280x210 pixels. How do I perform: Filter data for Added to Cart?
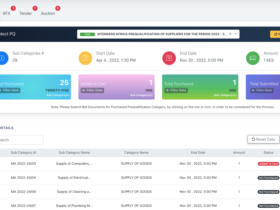92,90
